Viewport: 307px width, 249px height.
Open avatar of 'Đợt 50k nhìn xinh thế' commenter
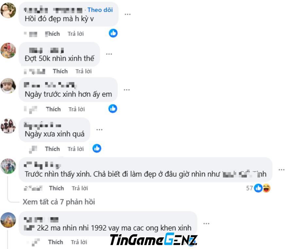[8, 51]
